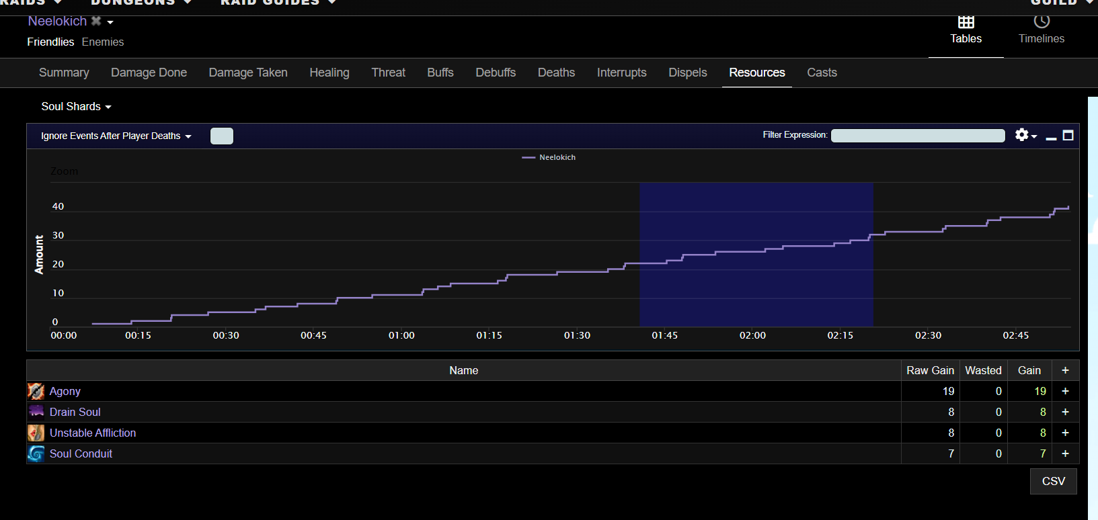Go to the Casts tab
The height and width of the screenshot is (520, 1098).
pyautogui.click(x=822, y=73)
